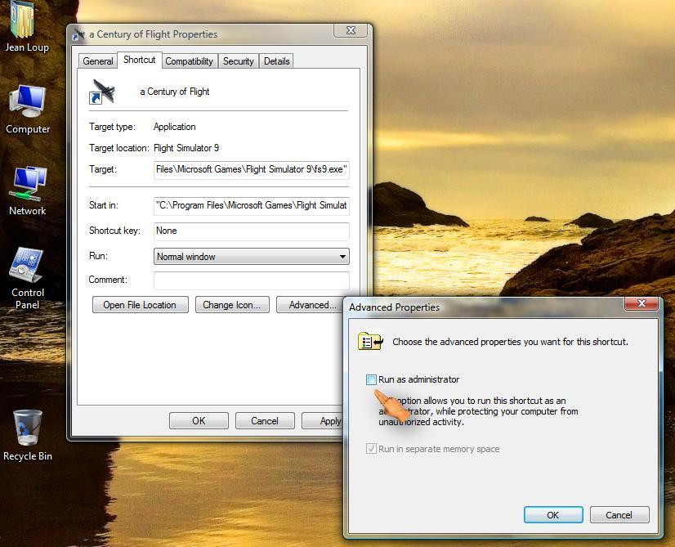Viewport: 675px width, 547px height.
Task: Click the Advanced button in Properties
Action: point(311,305)
